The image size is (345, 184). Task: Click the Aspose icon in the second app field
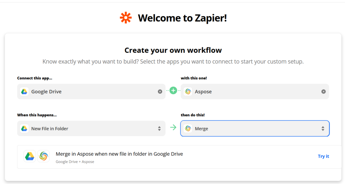188,92
